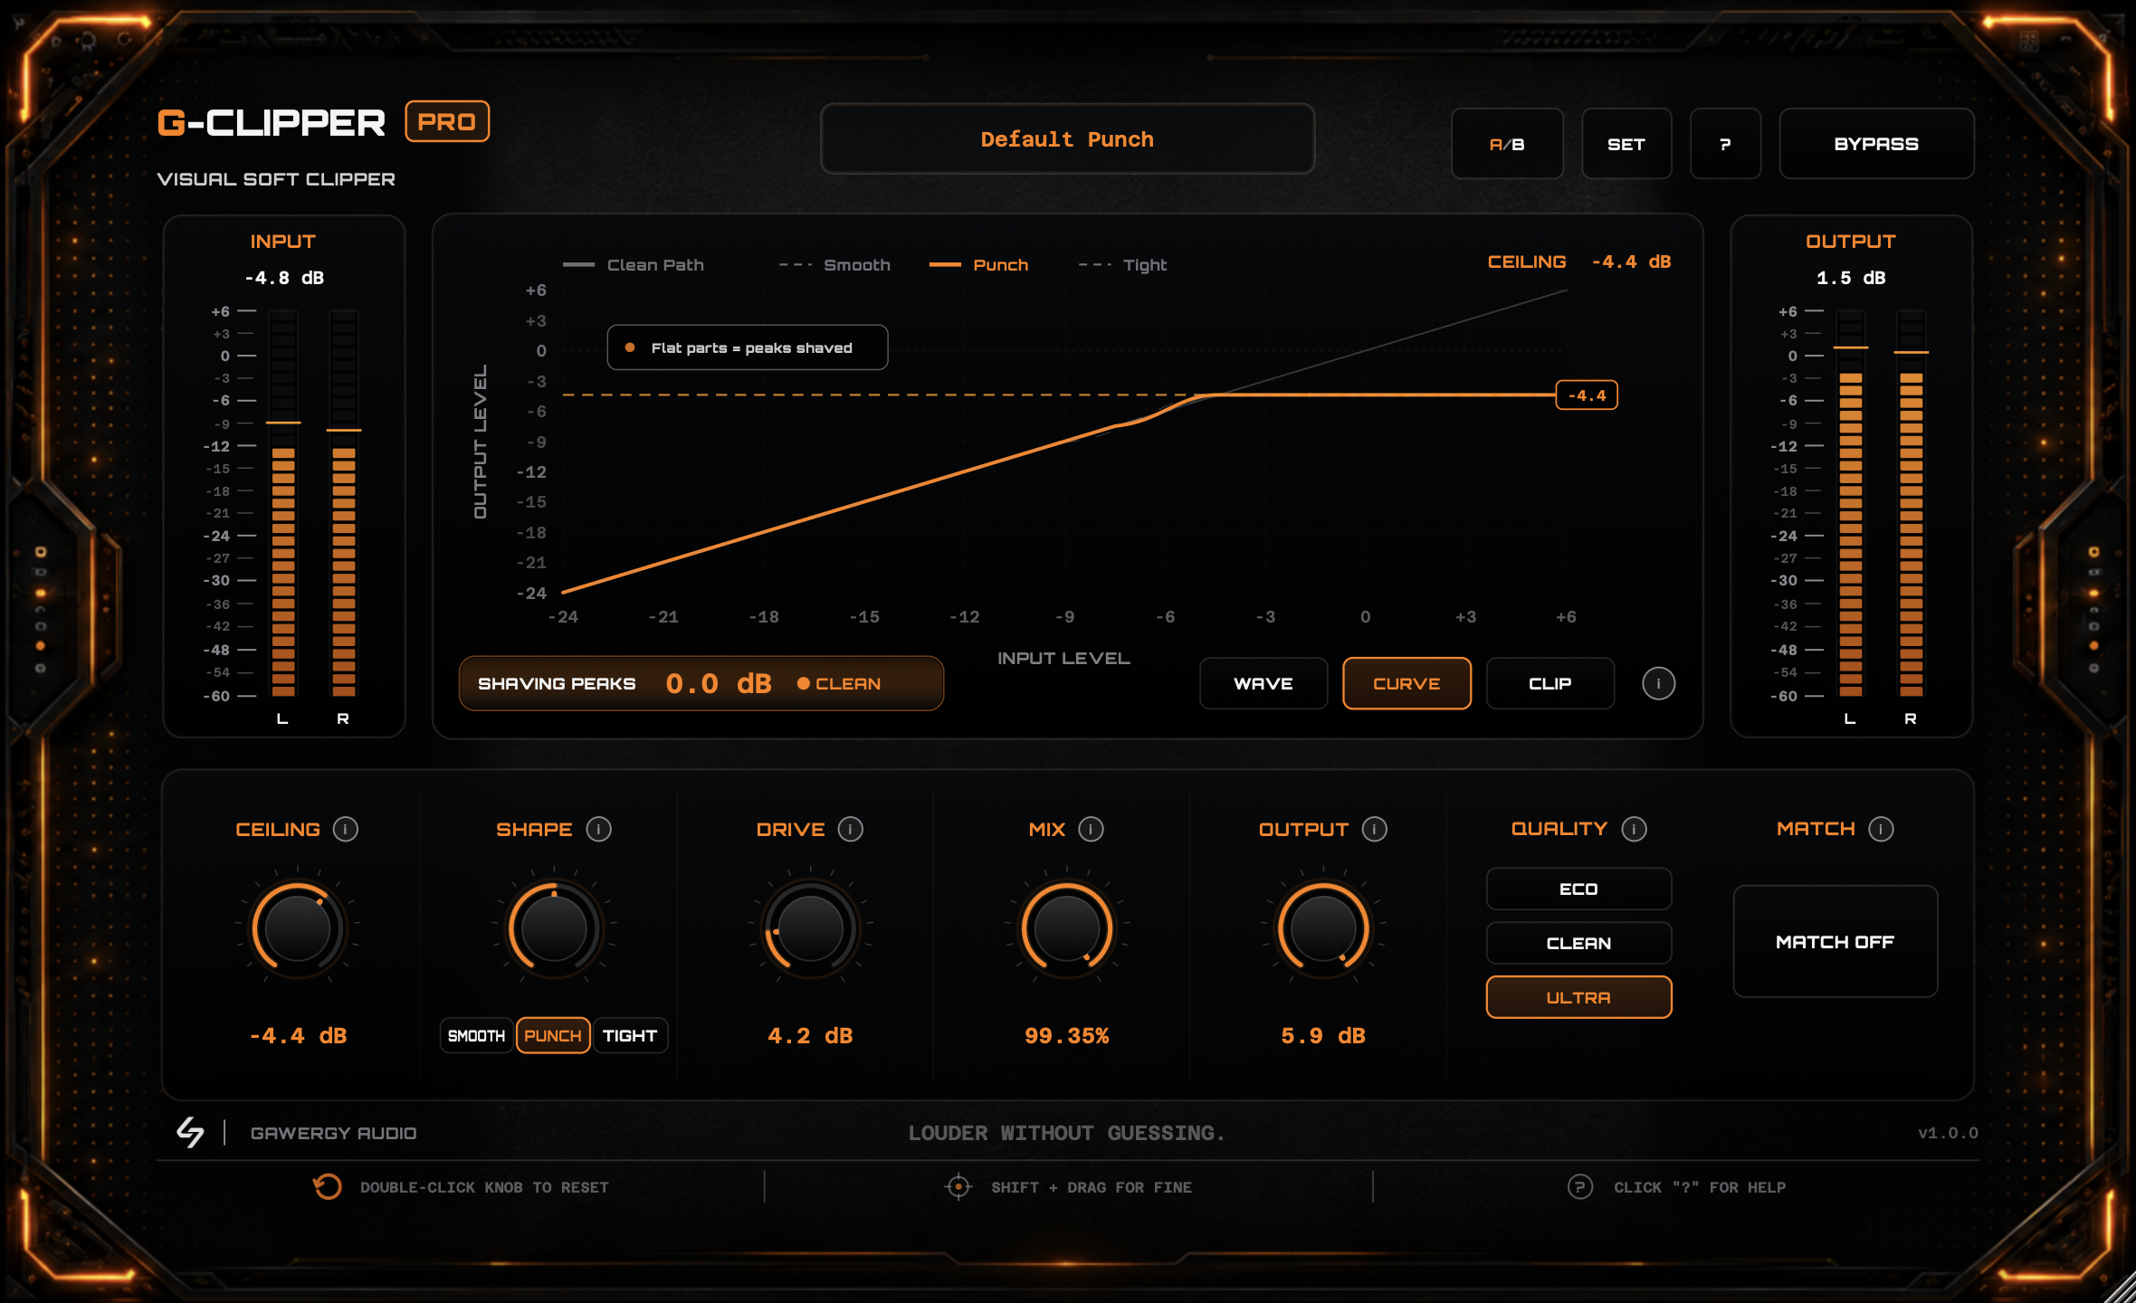
Task: Click the Shape knob
Action: pyautogui.click(x=553, y=928)
